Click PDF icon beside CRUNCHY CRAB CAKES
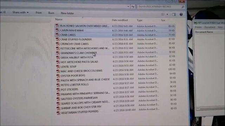The height and width of the screenshot is (126, 225). tap(58, 44)
